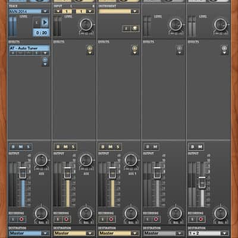Open the Instrument selector dropdown
238x238 pixels.
click(135, 11)
